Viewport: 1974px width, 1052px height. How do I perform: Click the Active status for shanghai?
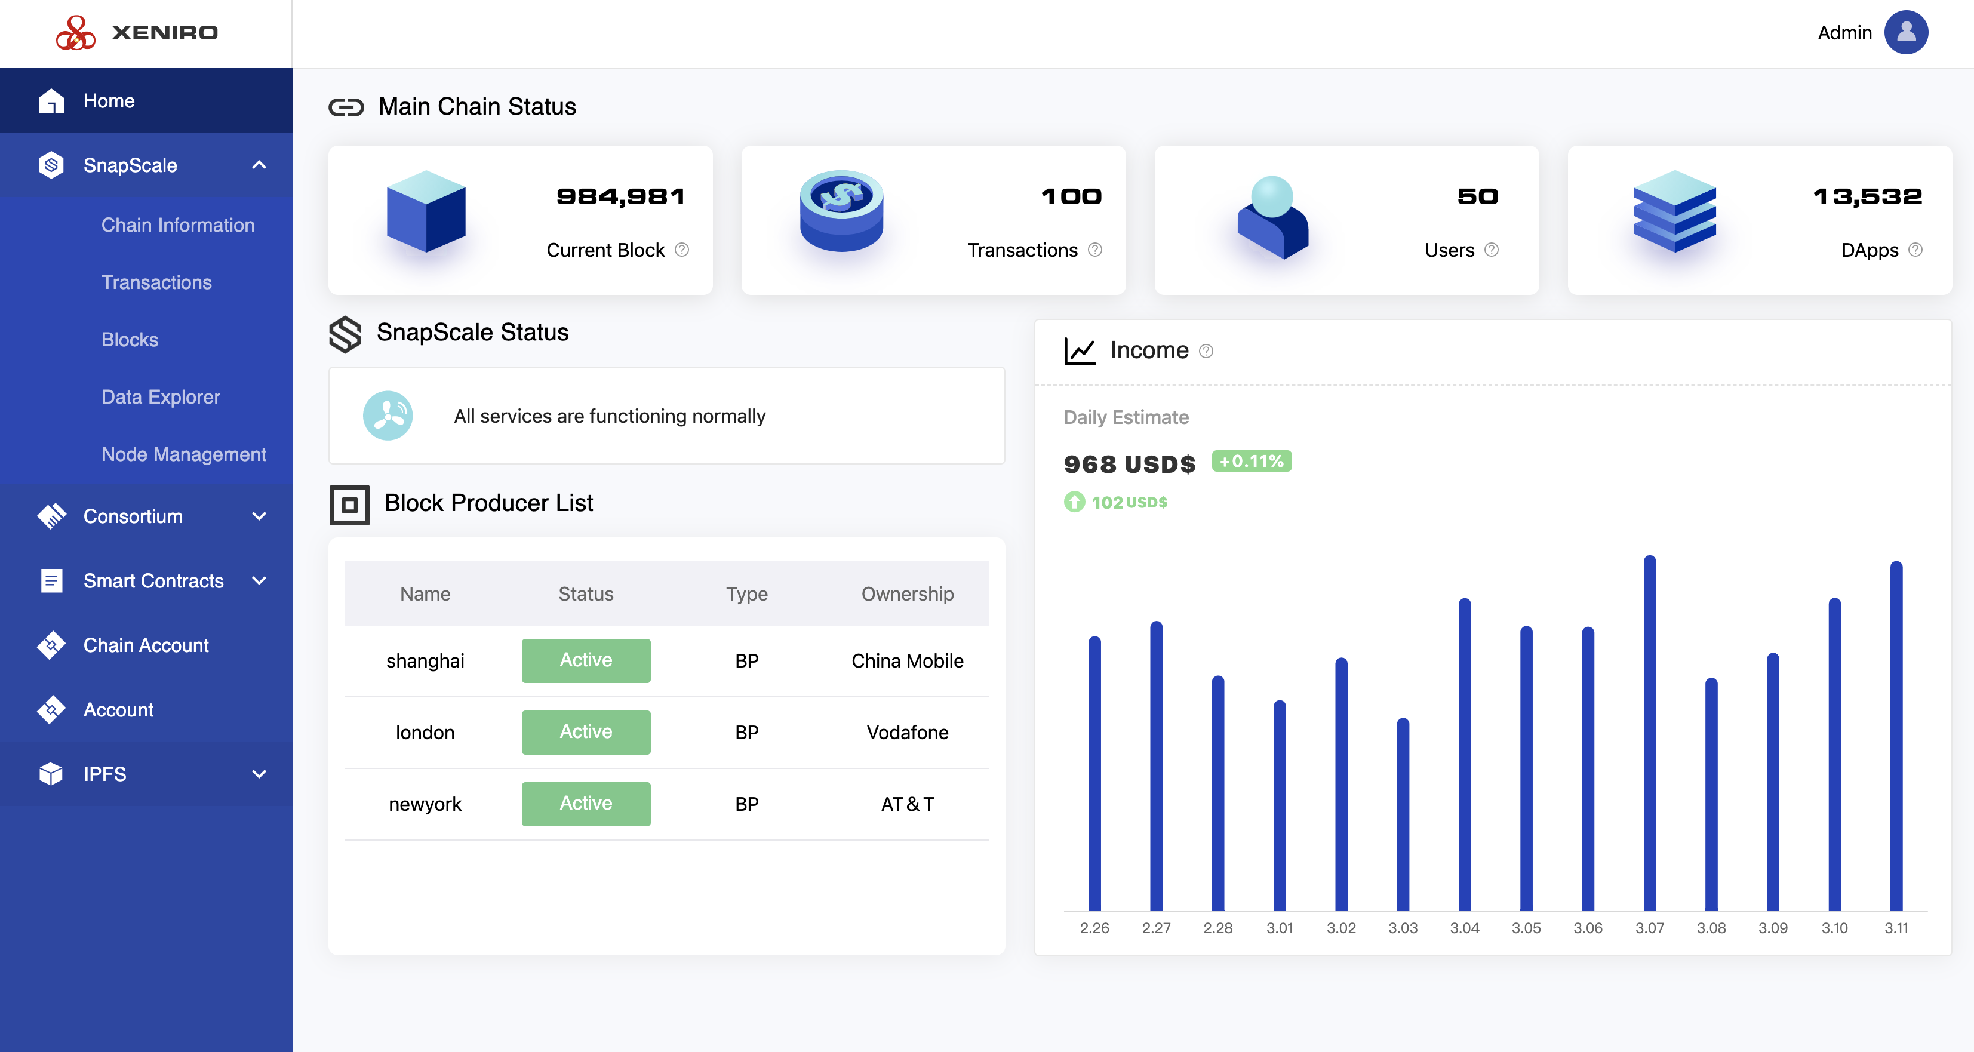point(586,660)
